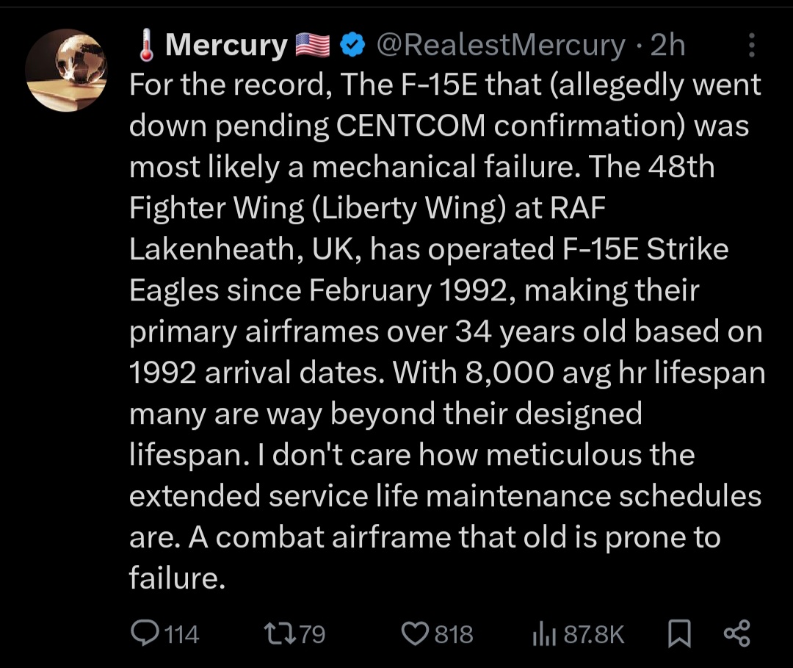The image size is (793, 668).
Task: Open Mercury's profile picture
Action: 66,70
